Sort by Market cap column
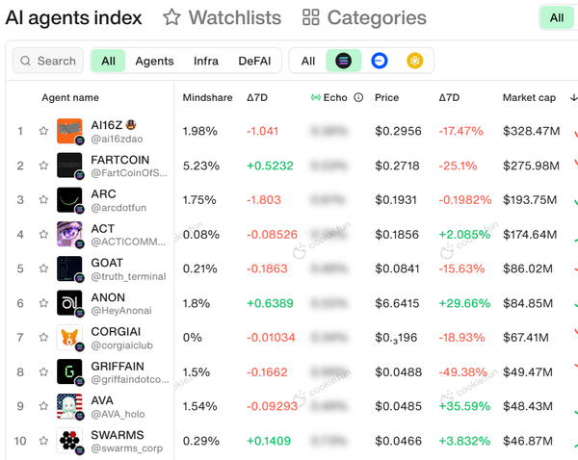This screenshot has width=578, height=460. (529, 97)
